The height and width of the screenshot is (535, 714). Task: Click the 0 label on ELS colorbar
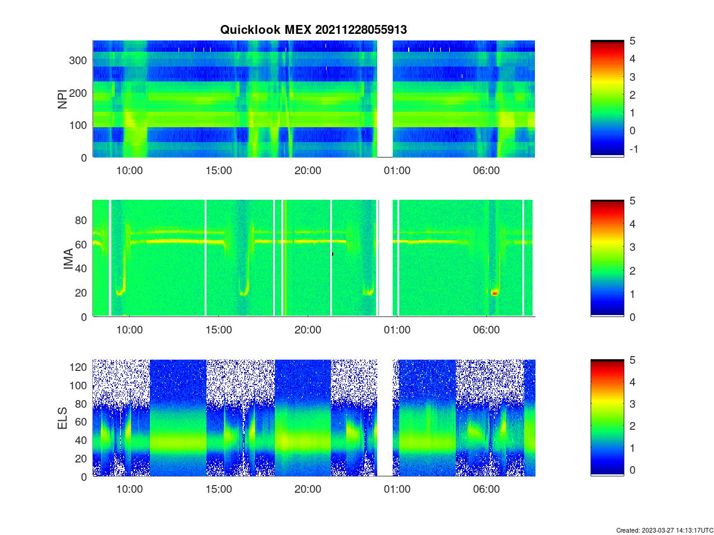click(633, 470)
